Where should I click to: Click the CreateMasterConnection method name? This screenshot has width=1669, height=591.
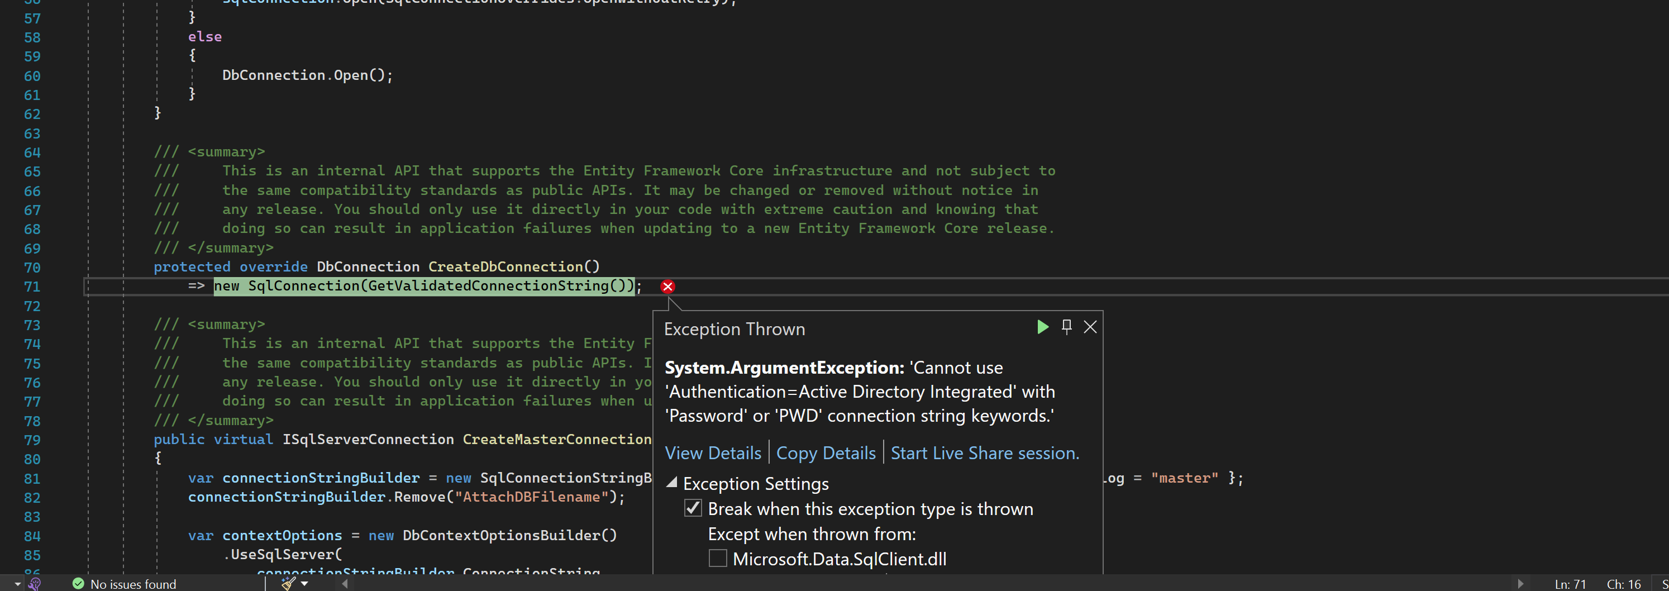pyautogui.click(x=557, y=440)
